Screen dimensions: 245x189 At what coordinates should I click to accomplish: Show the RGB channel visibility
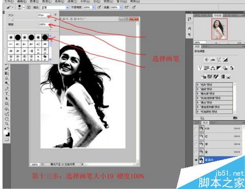click(x=196, y=129)
